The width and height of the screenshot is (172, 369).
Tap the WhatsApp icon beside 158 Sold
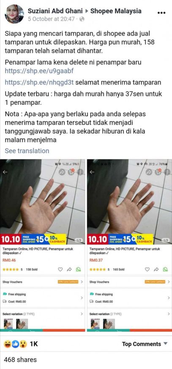pyautogui.click(x=79, y=269)
